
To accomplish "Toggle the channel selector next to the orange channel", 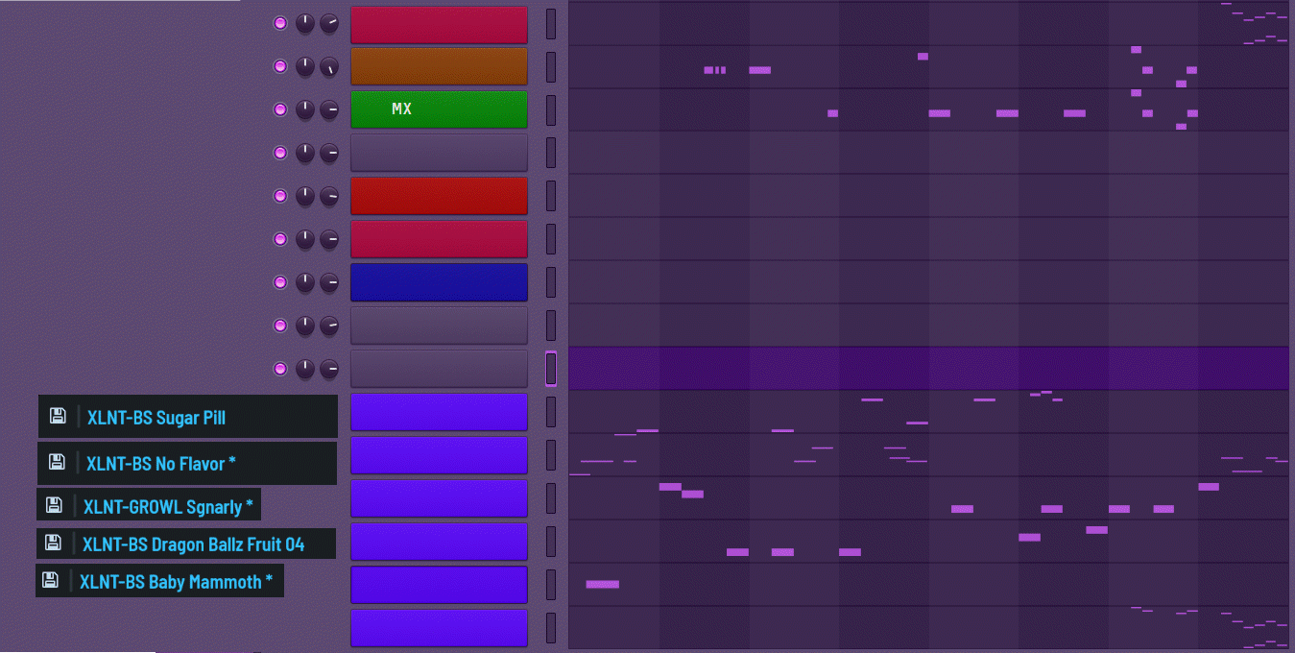I will [x=551, y=66].
